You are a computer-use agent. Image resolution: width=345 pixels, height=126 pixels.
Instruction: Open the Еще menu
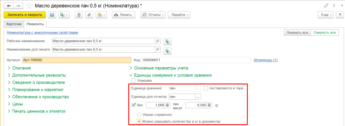pos(326,15)
